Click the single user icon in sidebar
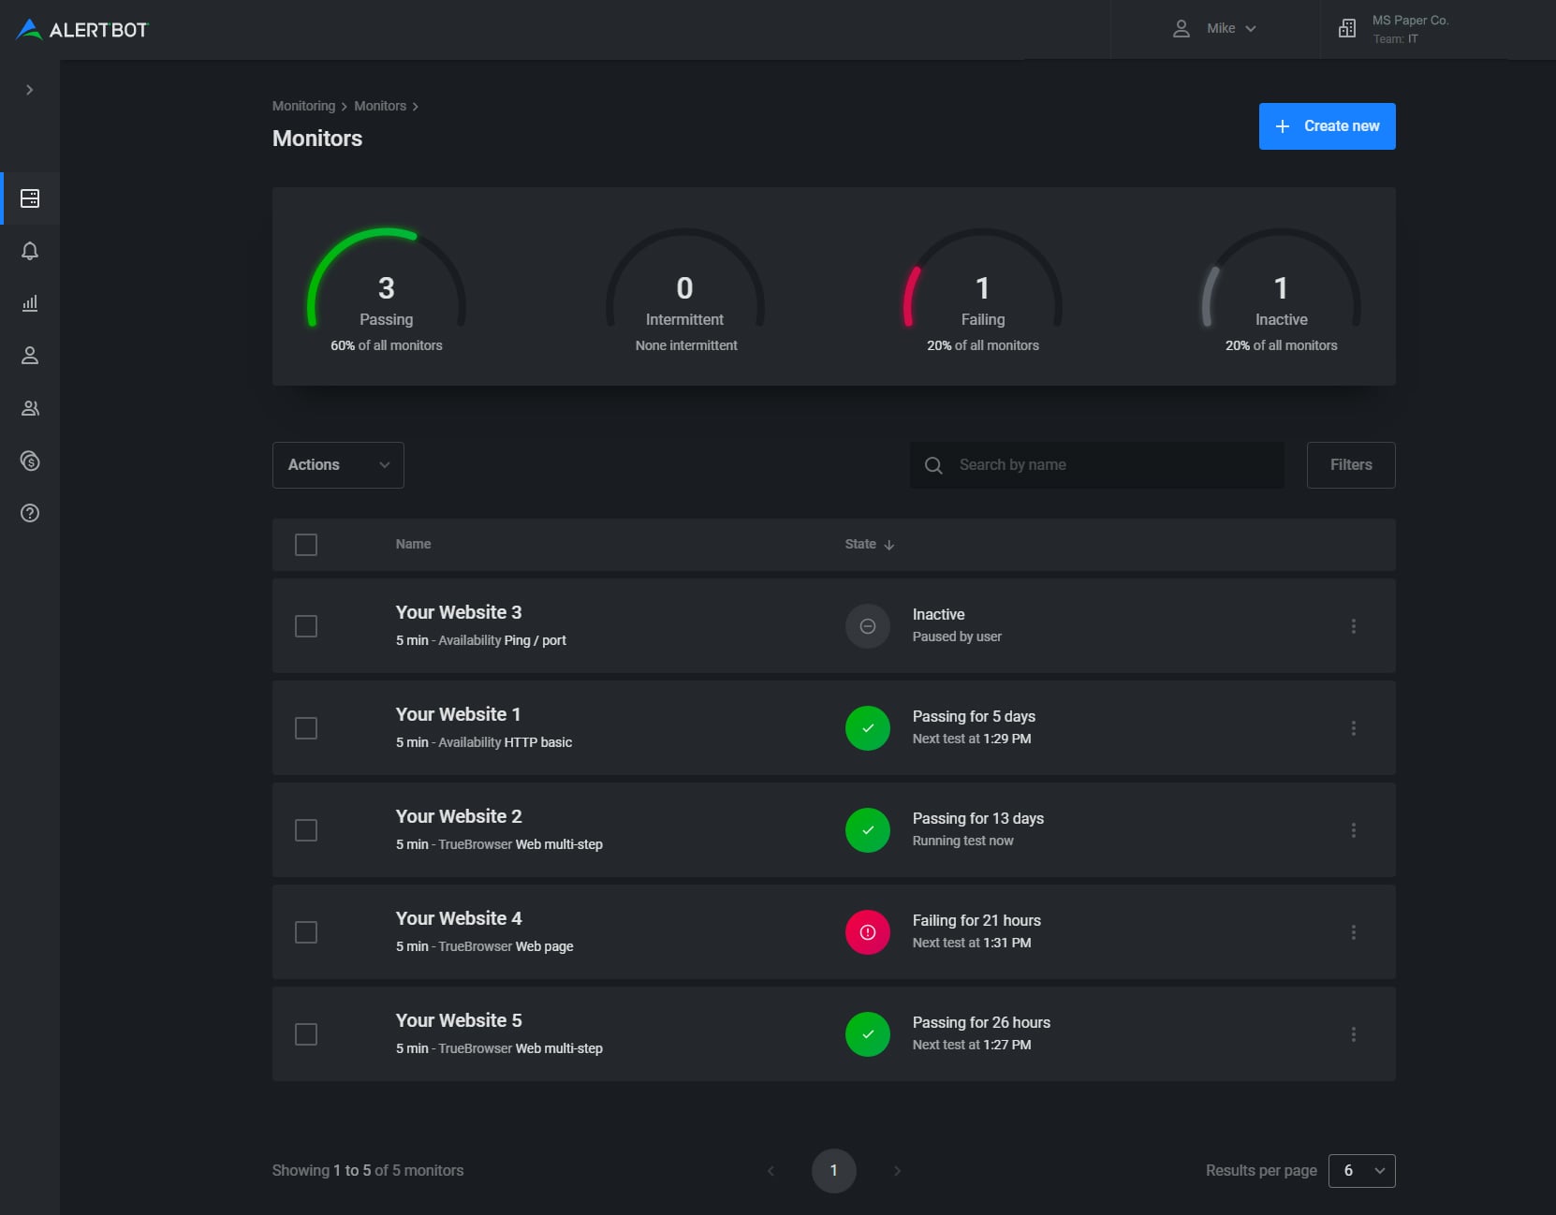The width and height of the screenshot is (1556, 1215). [30, 356]
